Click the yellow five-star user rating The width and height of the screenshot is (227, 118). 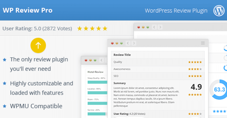(92, 29)
